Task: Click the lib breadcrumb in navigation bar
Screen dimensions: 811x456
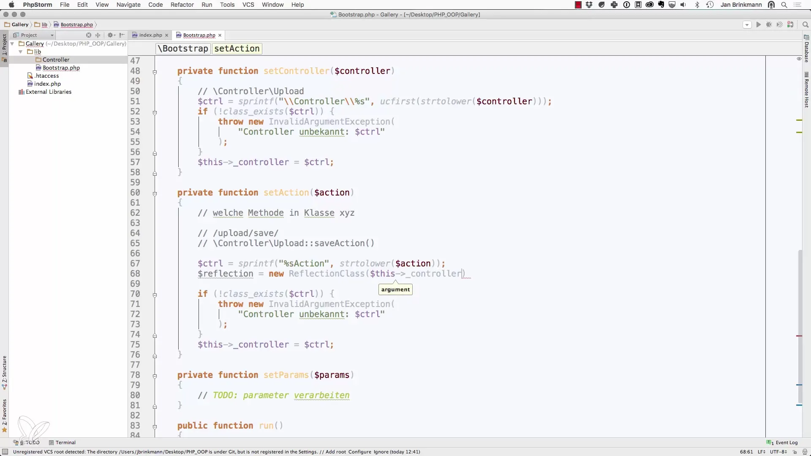Action: 41,25
